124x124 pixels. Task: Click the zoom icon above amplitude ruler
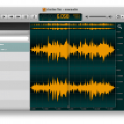point(120,27)
